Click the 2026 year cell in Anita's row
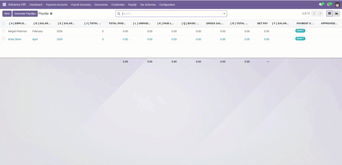 click(59, 39)
